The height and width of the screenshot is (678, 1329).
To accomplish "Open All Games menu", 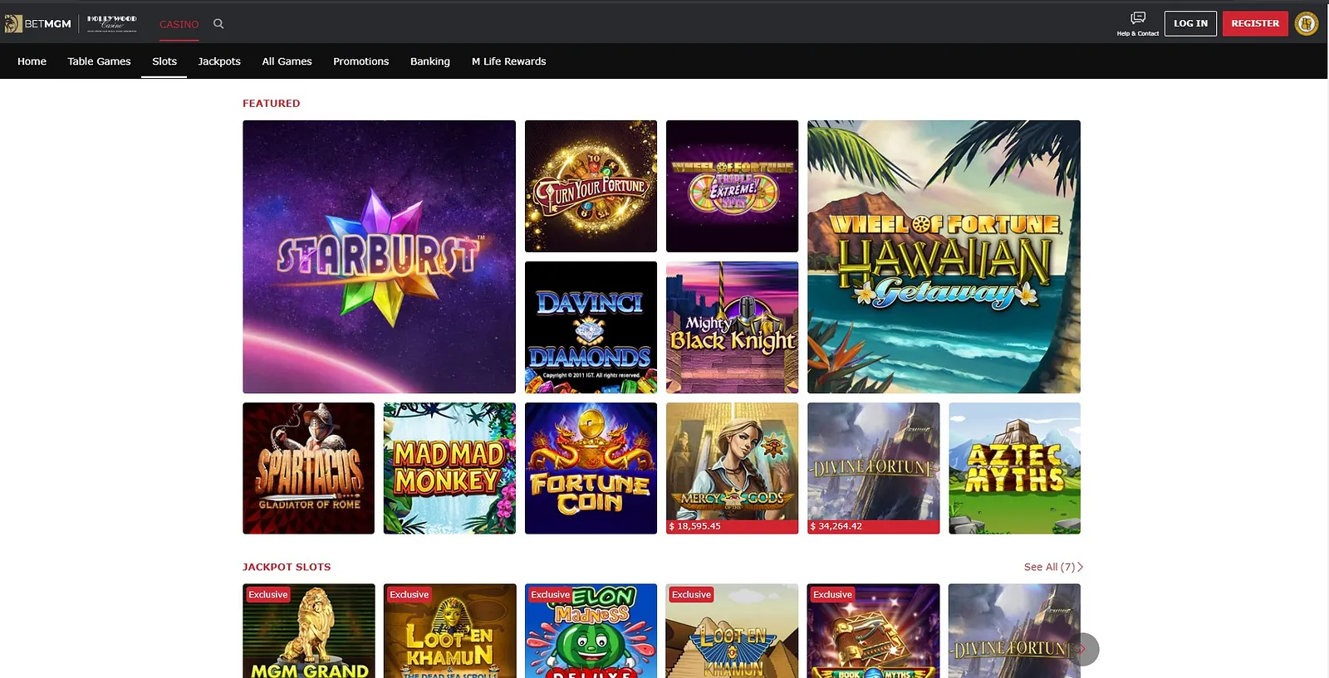I will pyautogui.click(x=287, y=61).
